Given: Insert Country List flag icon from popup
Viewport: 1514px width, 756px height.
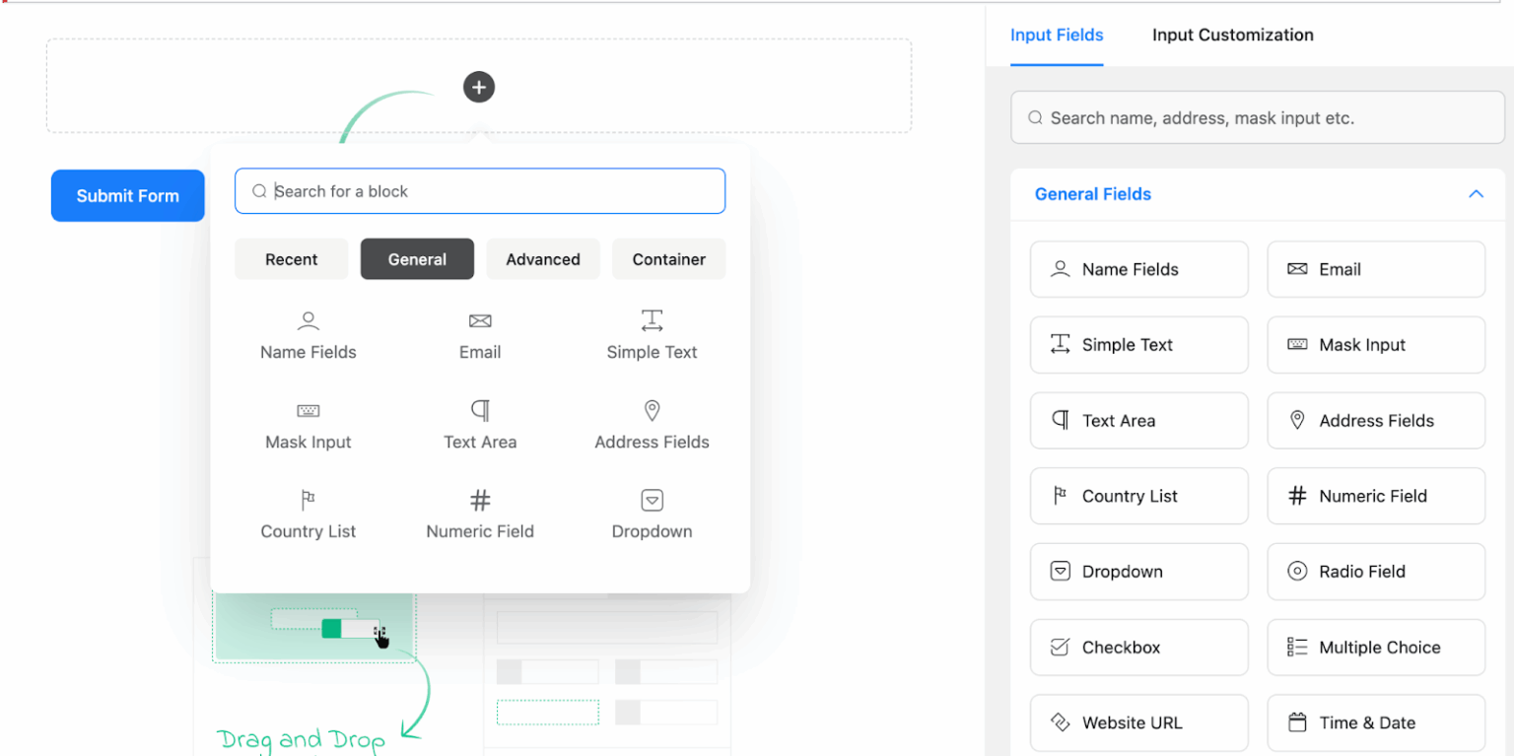Looking at the screenshot, I should (309, 501).
